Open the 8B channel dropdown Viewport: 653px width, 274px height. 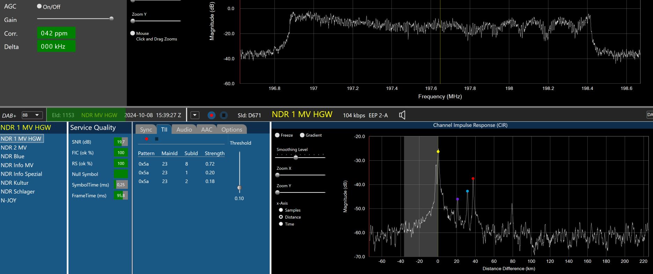[32, 115]
